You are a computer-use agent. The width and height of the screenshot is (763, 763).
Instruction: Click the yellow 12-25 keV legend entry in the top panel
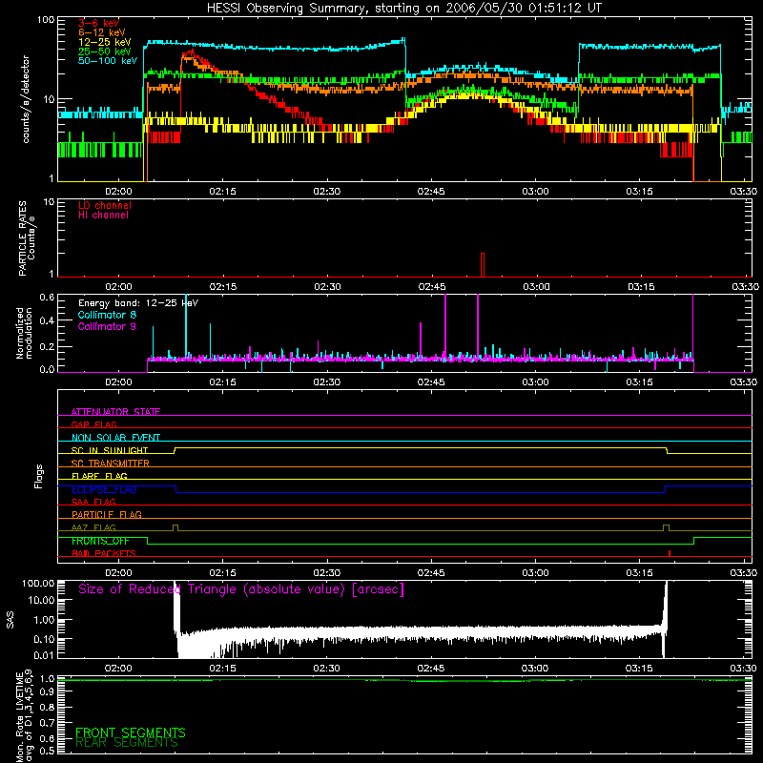click(x=105, y=42)
